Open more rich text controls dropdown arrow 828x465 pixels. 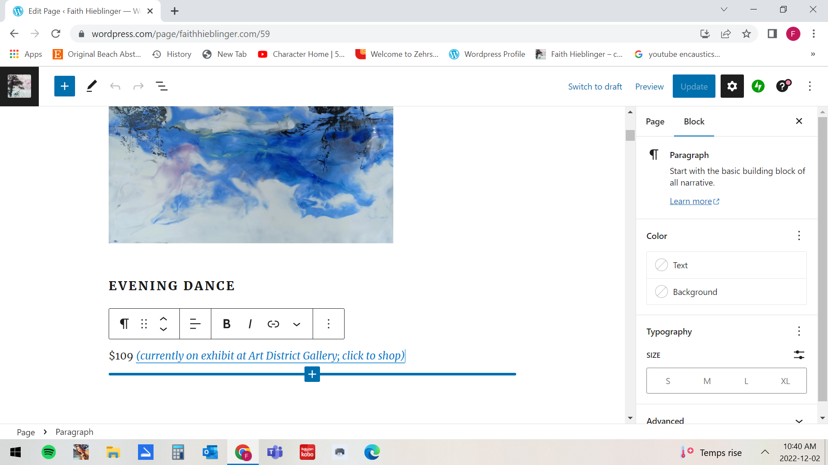point(297,324)
